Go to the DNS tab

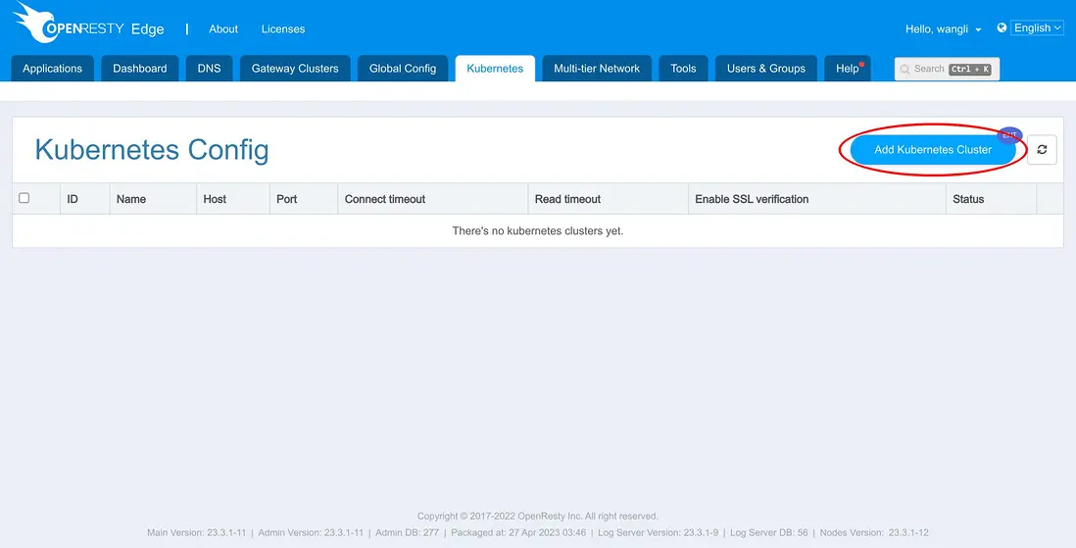coord(210,69)
